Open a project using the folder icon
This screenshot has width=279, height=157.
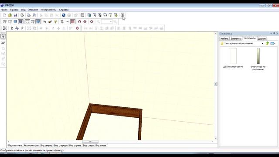[x=10, y=15]
